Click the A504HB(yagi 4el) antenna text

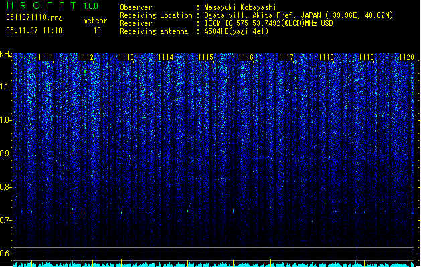pos(236,31)
